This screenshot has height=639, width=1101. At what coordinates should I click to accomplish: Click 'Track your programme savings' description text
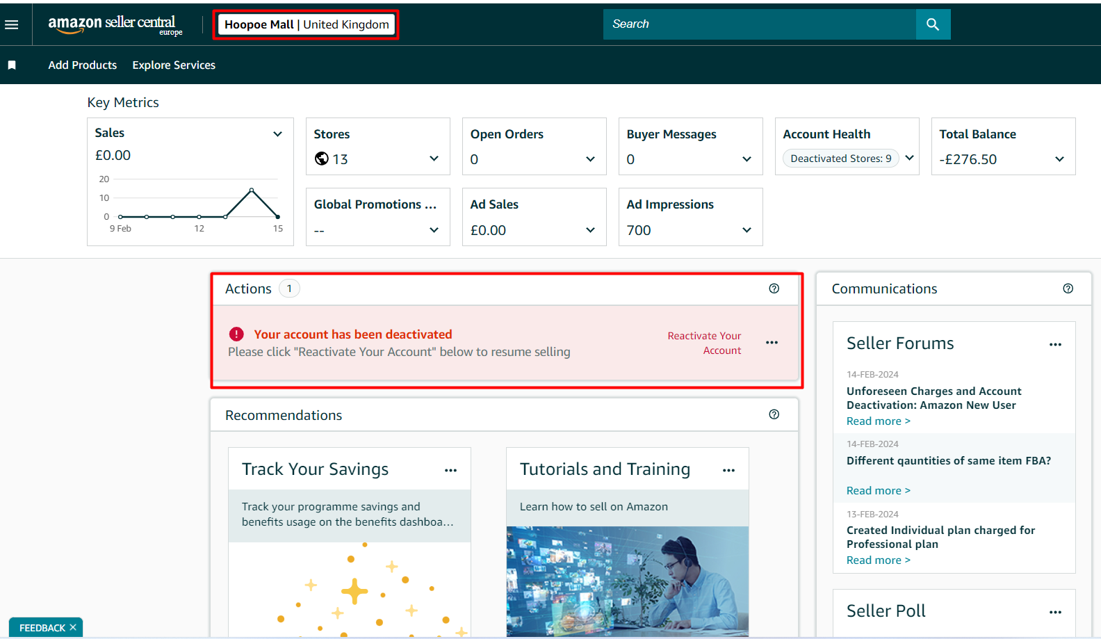(348, 515)
